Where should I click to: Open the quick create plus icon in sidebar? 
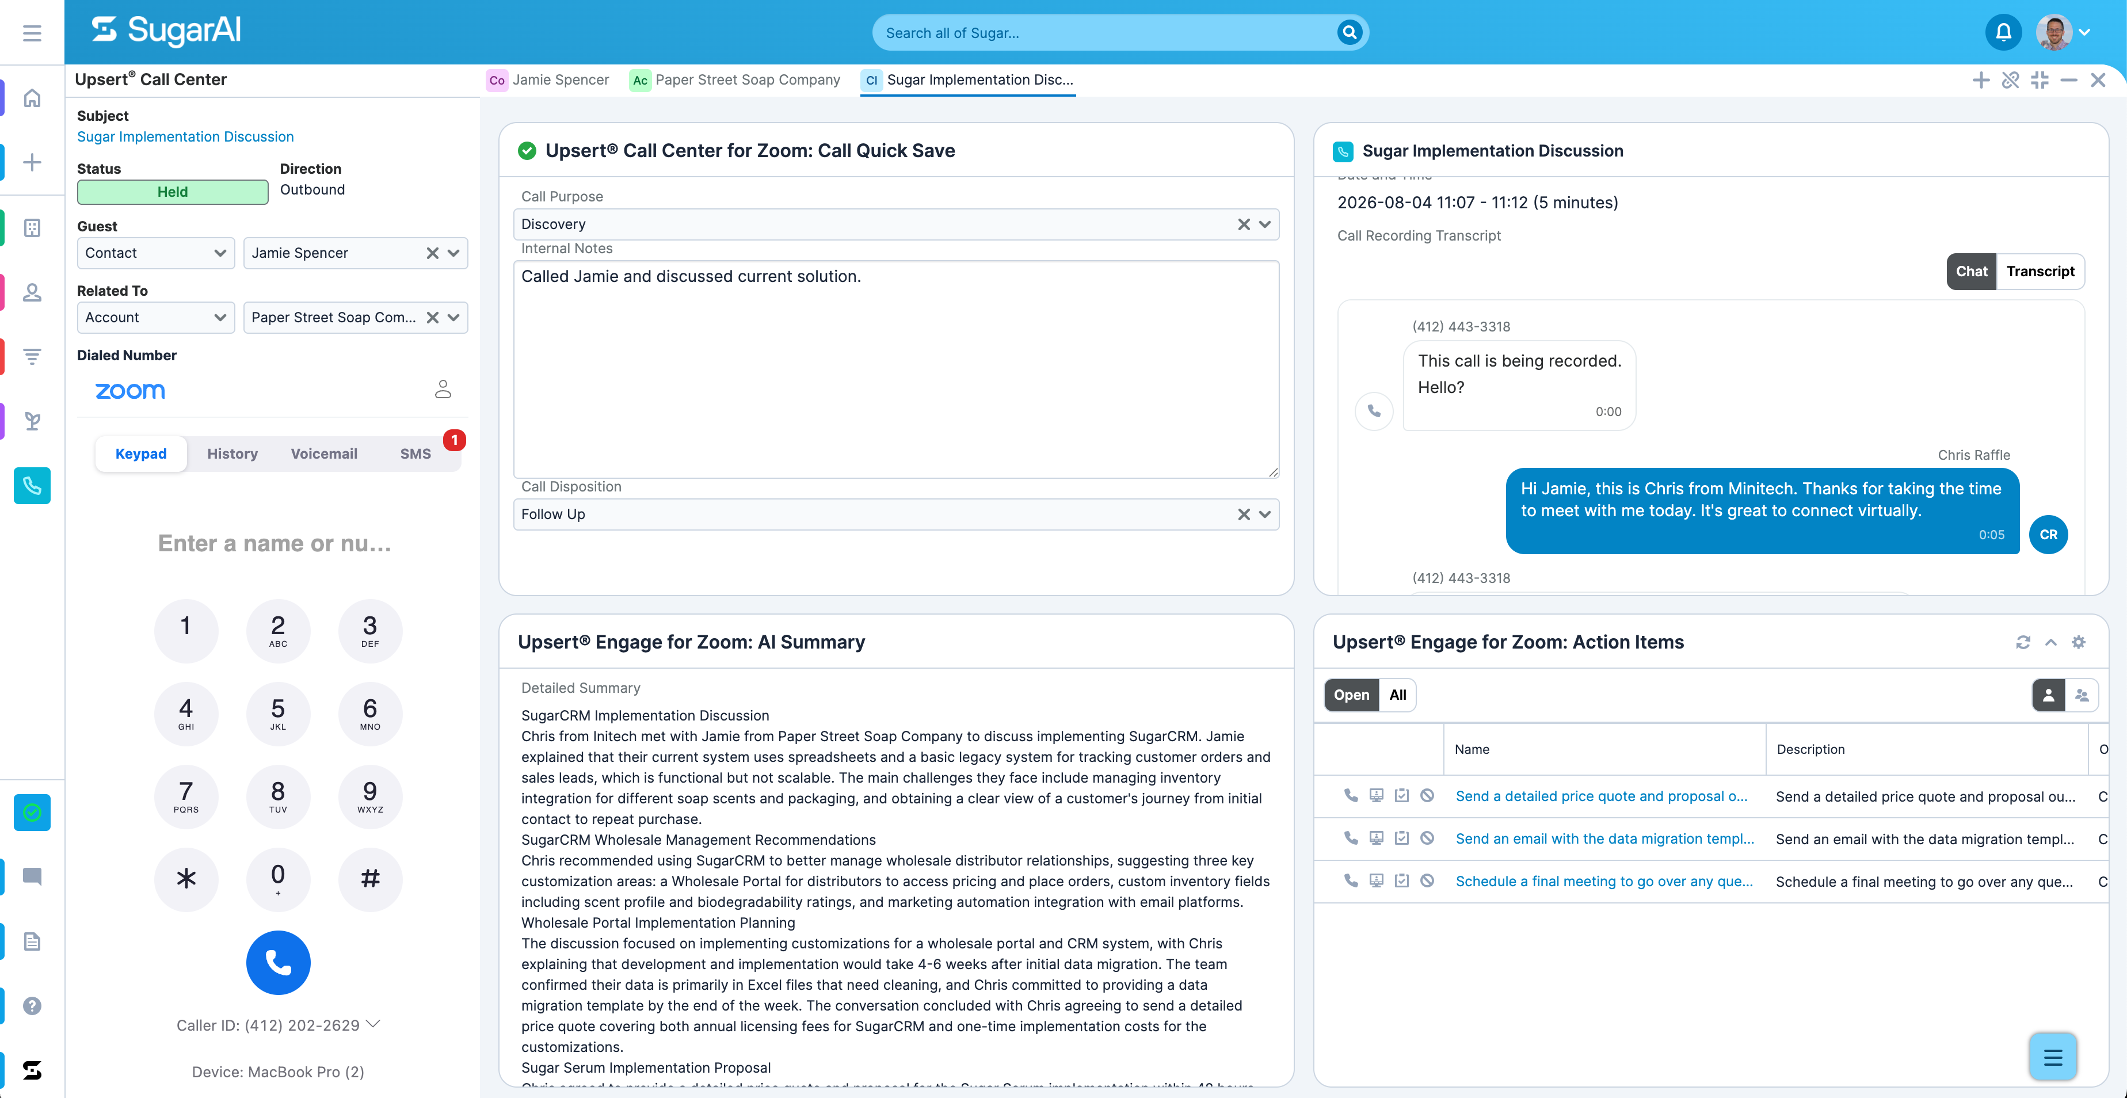pos(32,162)
